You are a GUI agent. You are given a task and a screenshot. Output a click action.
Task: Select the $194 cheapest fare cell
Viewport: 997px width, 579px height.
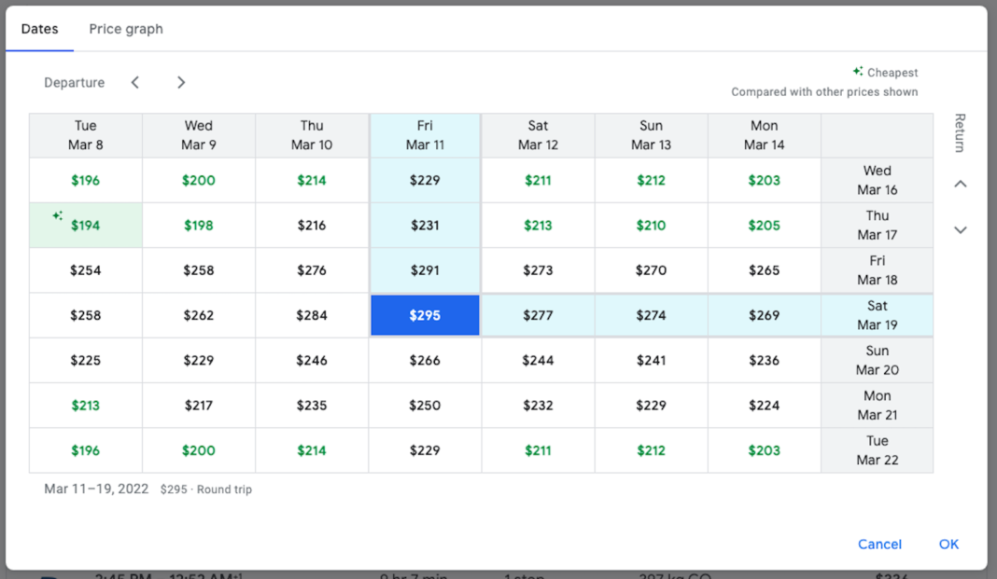85,225
